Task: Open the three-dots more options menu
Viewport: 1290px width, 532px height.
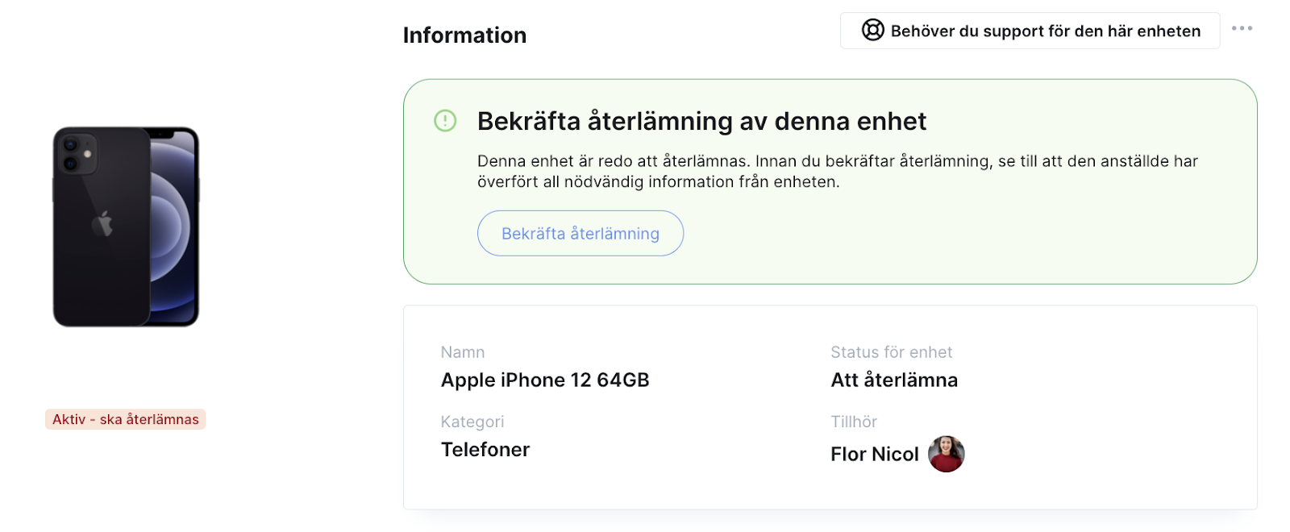Action: 1242,28
